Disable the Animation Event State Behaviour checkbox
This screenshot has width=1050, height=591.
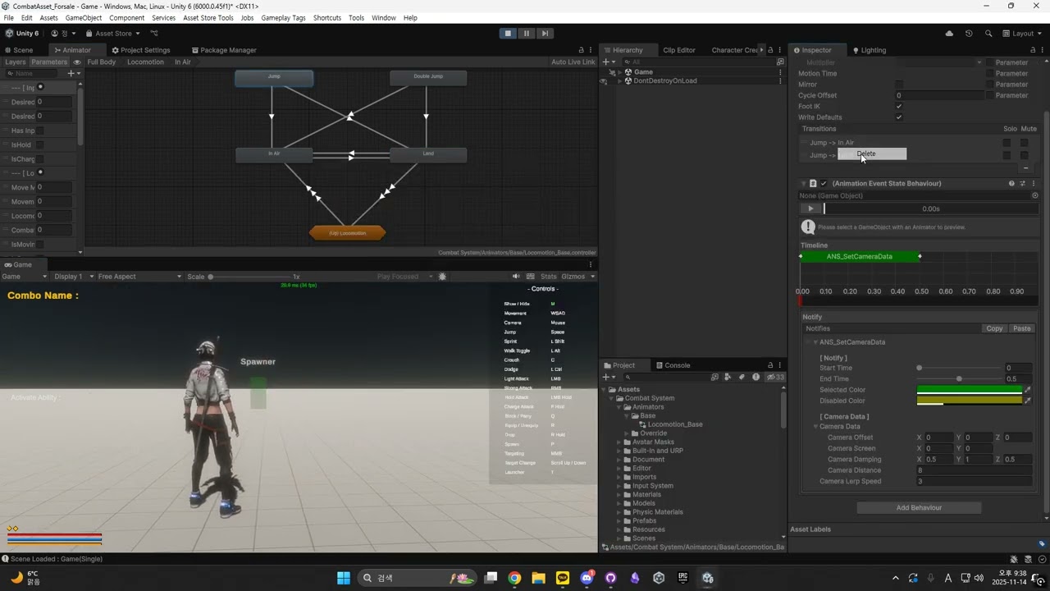(824, 184)
